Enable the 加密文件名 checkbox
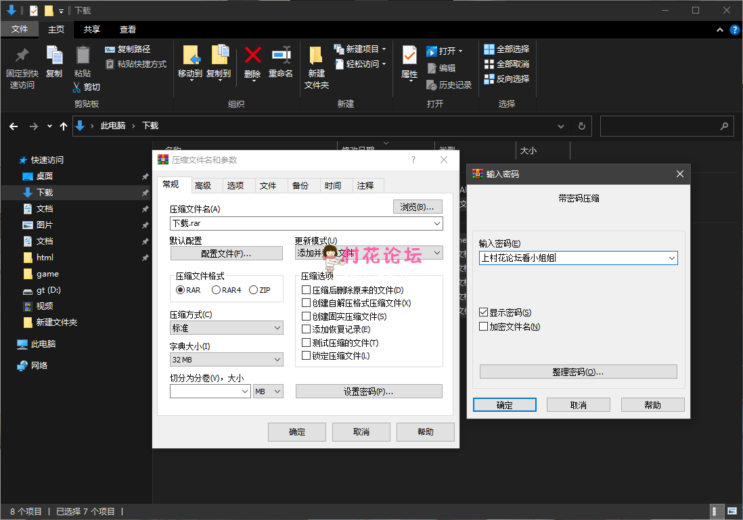Screen dimensions: 743x520 (x=483, y=327)
